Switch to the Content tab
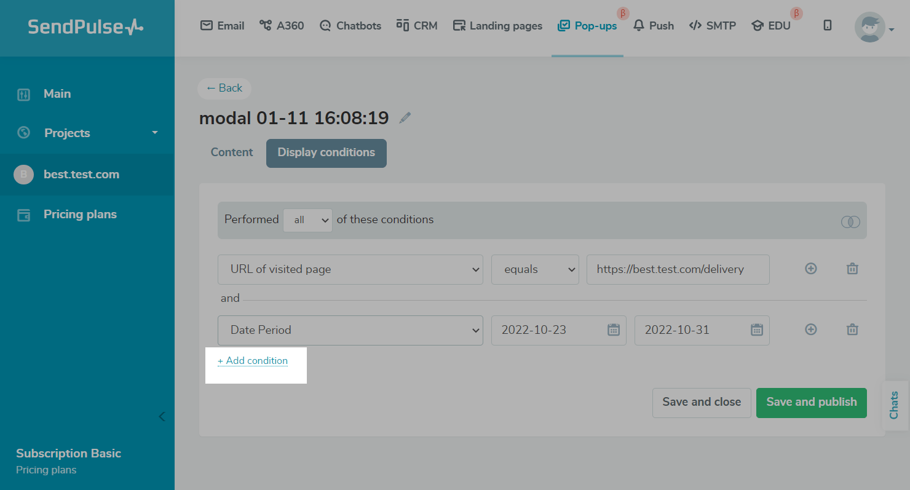The height and width of the screenshot is (490, 910). click(x=232, y=152)
